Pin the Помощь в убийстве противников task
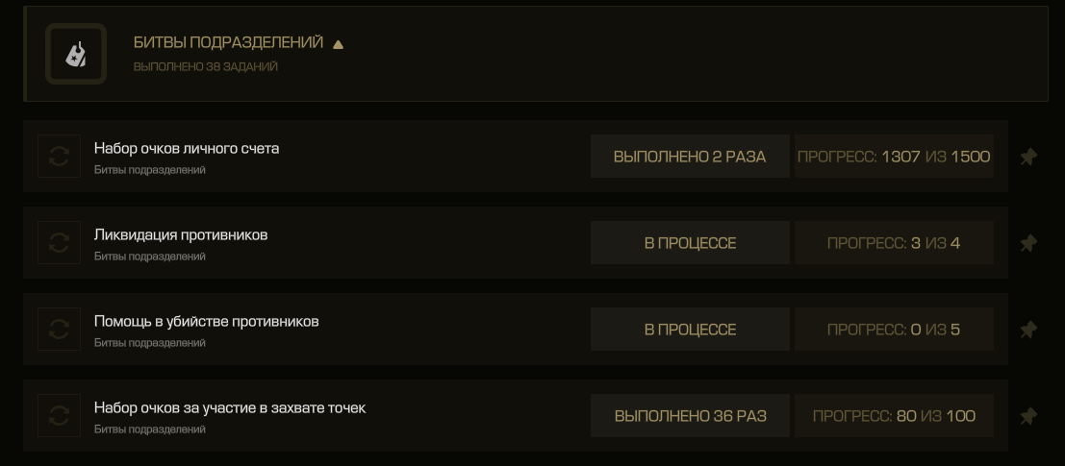 [1028, 330]
